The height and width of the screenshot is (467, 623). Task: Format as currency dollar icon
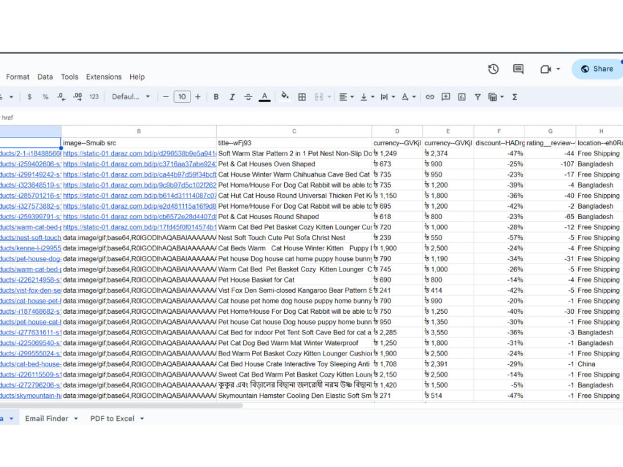tap(29, 97)
